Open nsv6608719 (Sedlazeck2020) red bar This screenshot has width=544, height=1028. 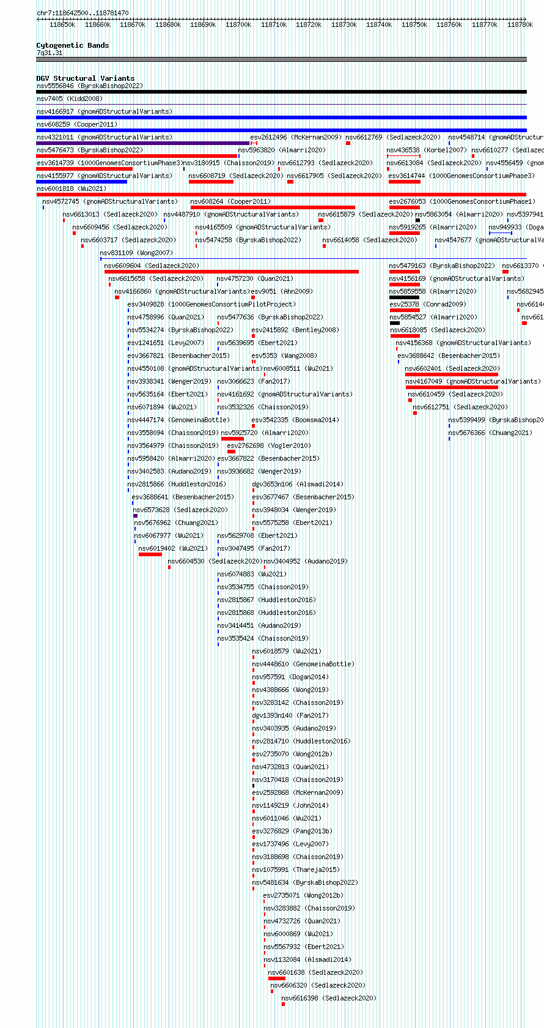coord(211,182)
